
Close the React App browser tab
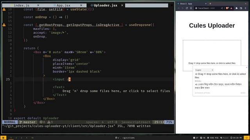click(x=206, y=3)
